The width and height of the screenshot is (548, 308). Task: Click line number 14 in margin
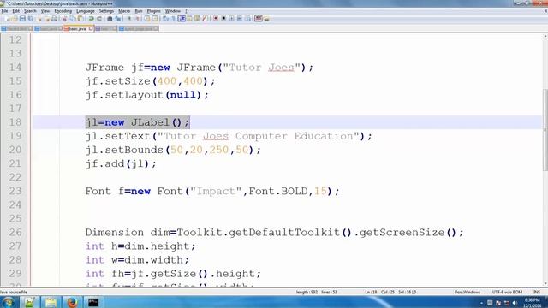click(15, 67)
